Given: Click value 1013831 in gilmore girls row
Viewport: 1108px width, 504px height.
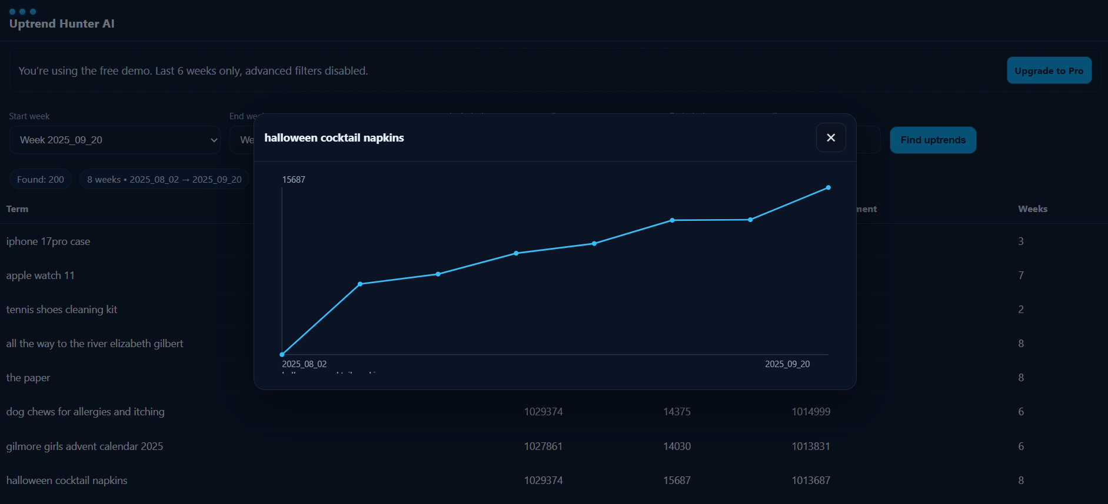Looking at the screenshot, I should pos(811,446).
